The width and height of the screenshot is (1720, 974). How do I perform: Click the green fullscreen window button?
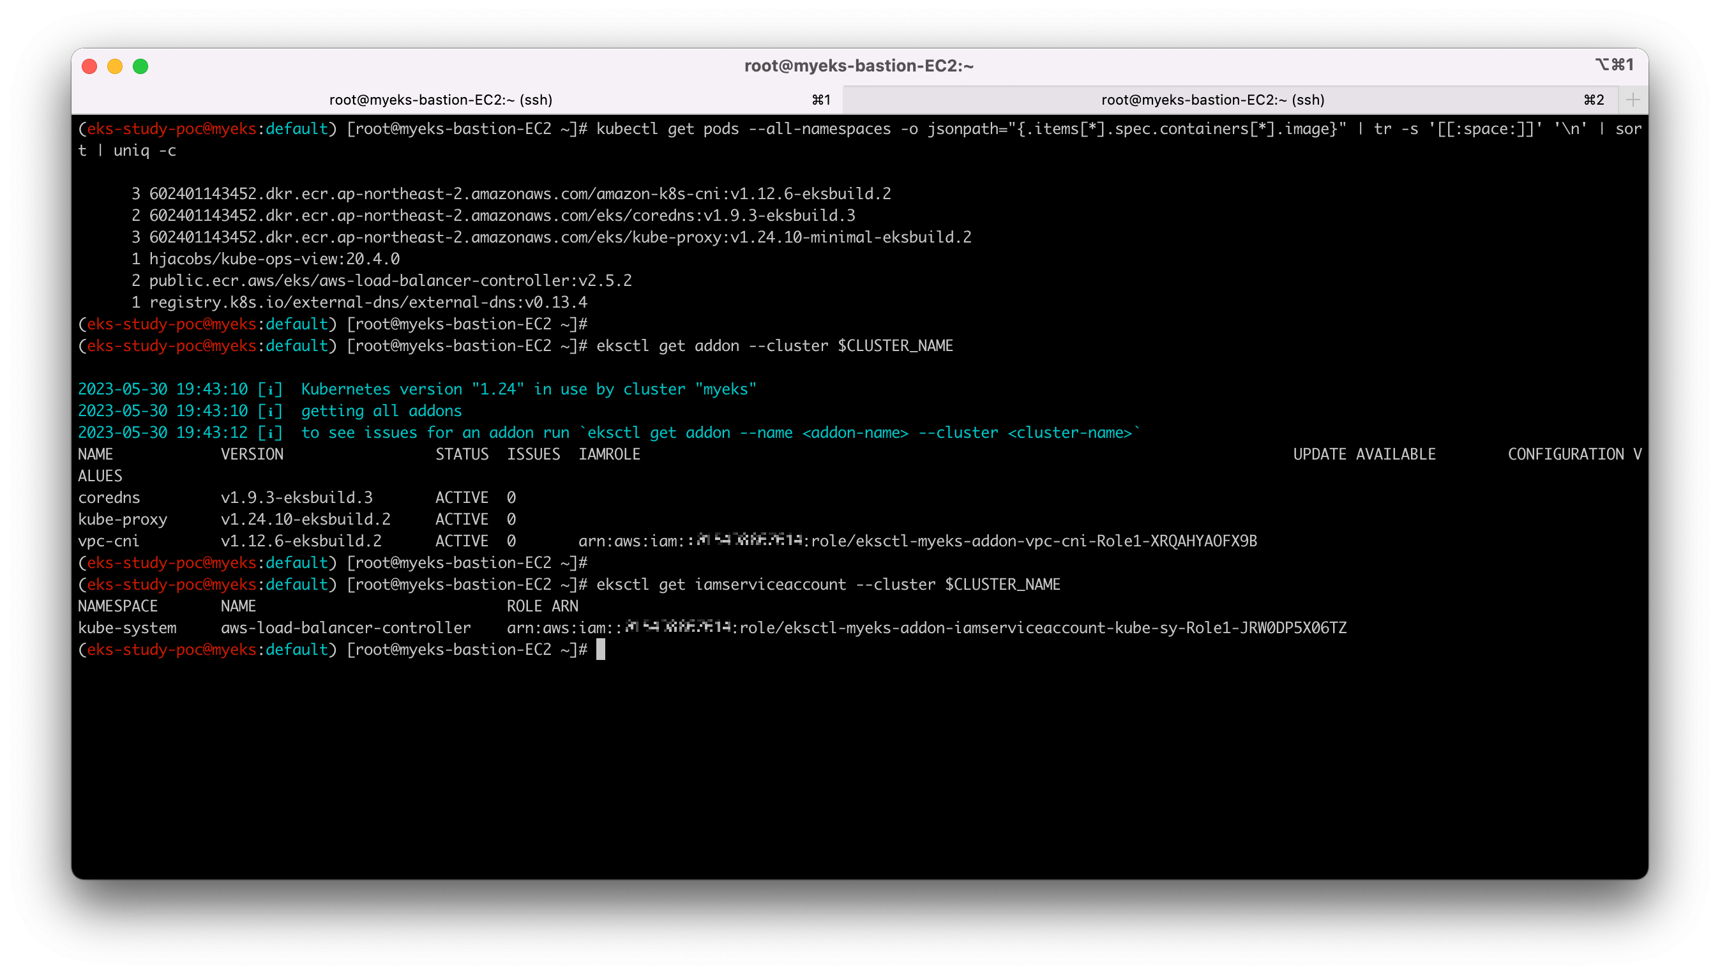[x=140, y=66]
